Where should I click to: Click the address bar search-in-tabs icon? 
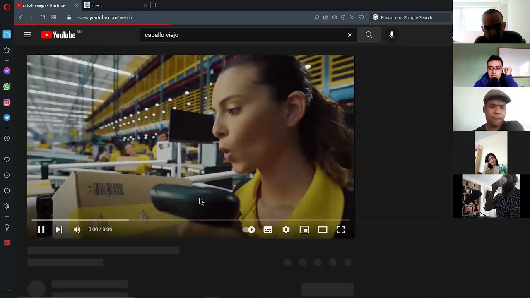click(x=317, y=17)
